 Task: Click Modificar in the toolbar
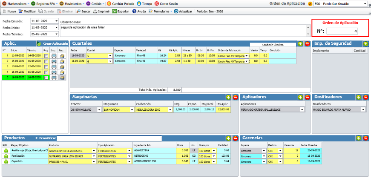[x=27, y=11]
